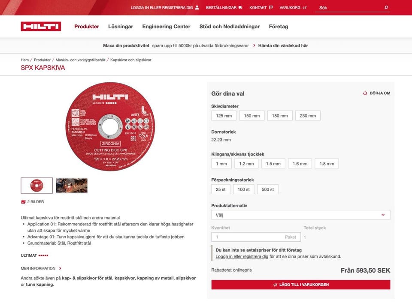The width and height of the screenshot is (412, 303).
Task: Select the cutting disc thumbnail
Action: [37, 186]
